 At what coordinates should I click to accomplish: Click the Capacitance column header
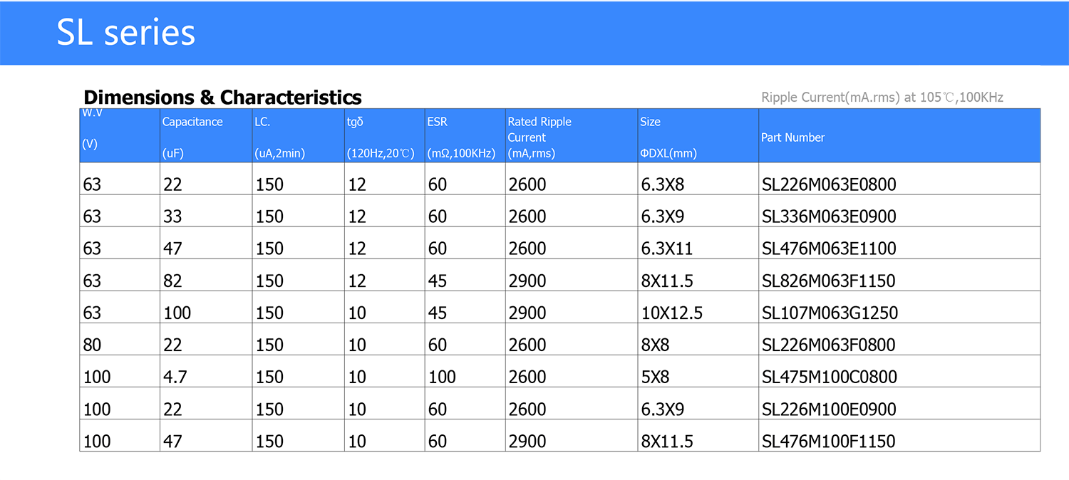192,122
